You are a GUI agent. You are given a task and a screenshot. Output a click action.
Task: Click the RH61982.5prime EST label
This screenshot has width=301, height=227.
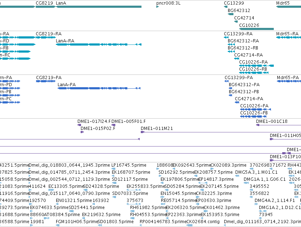[x=148, y=208]
